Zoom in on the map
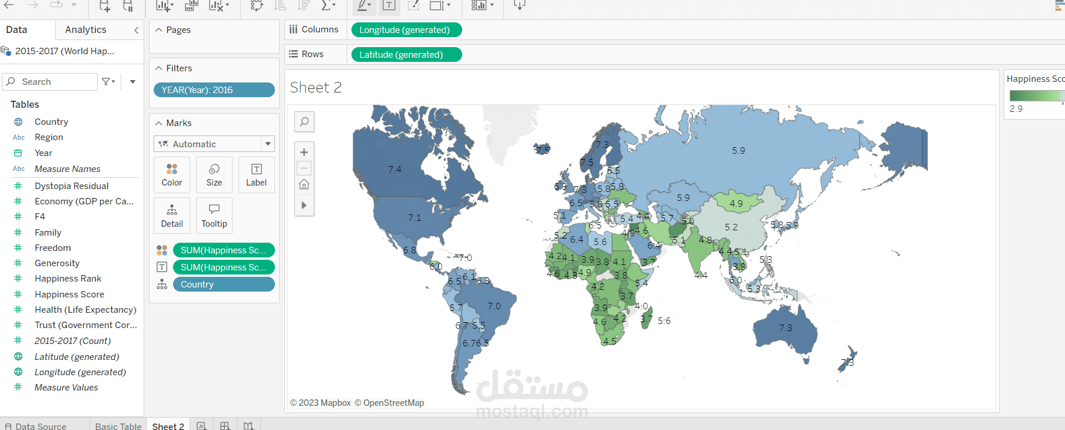1065x430 pixels. [304, 152]
